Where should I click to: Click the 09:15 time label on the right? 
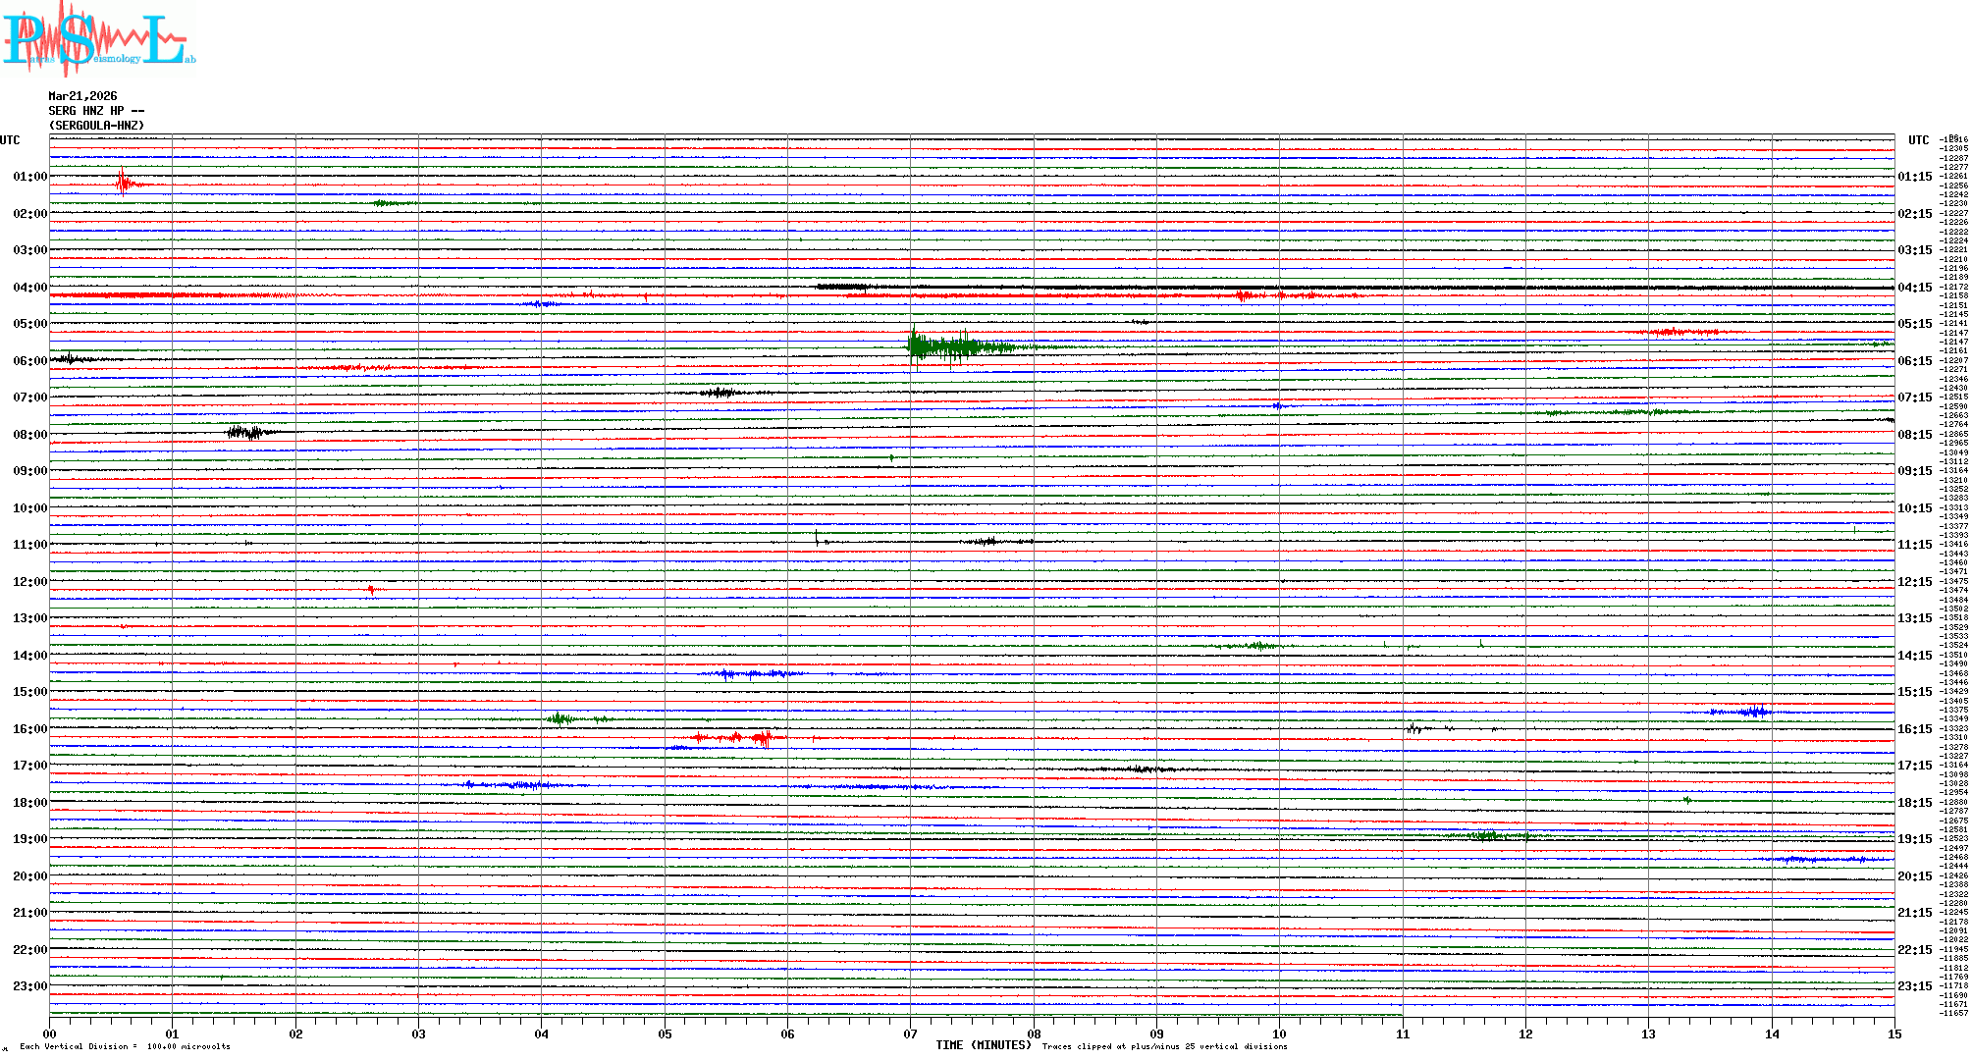(1914, 471)
